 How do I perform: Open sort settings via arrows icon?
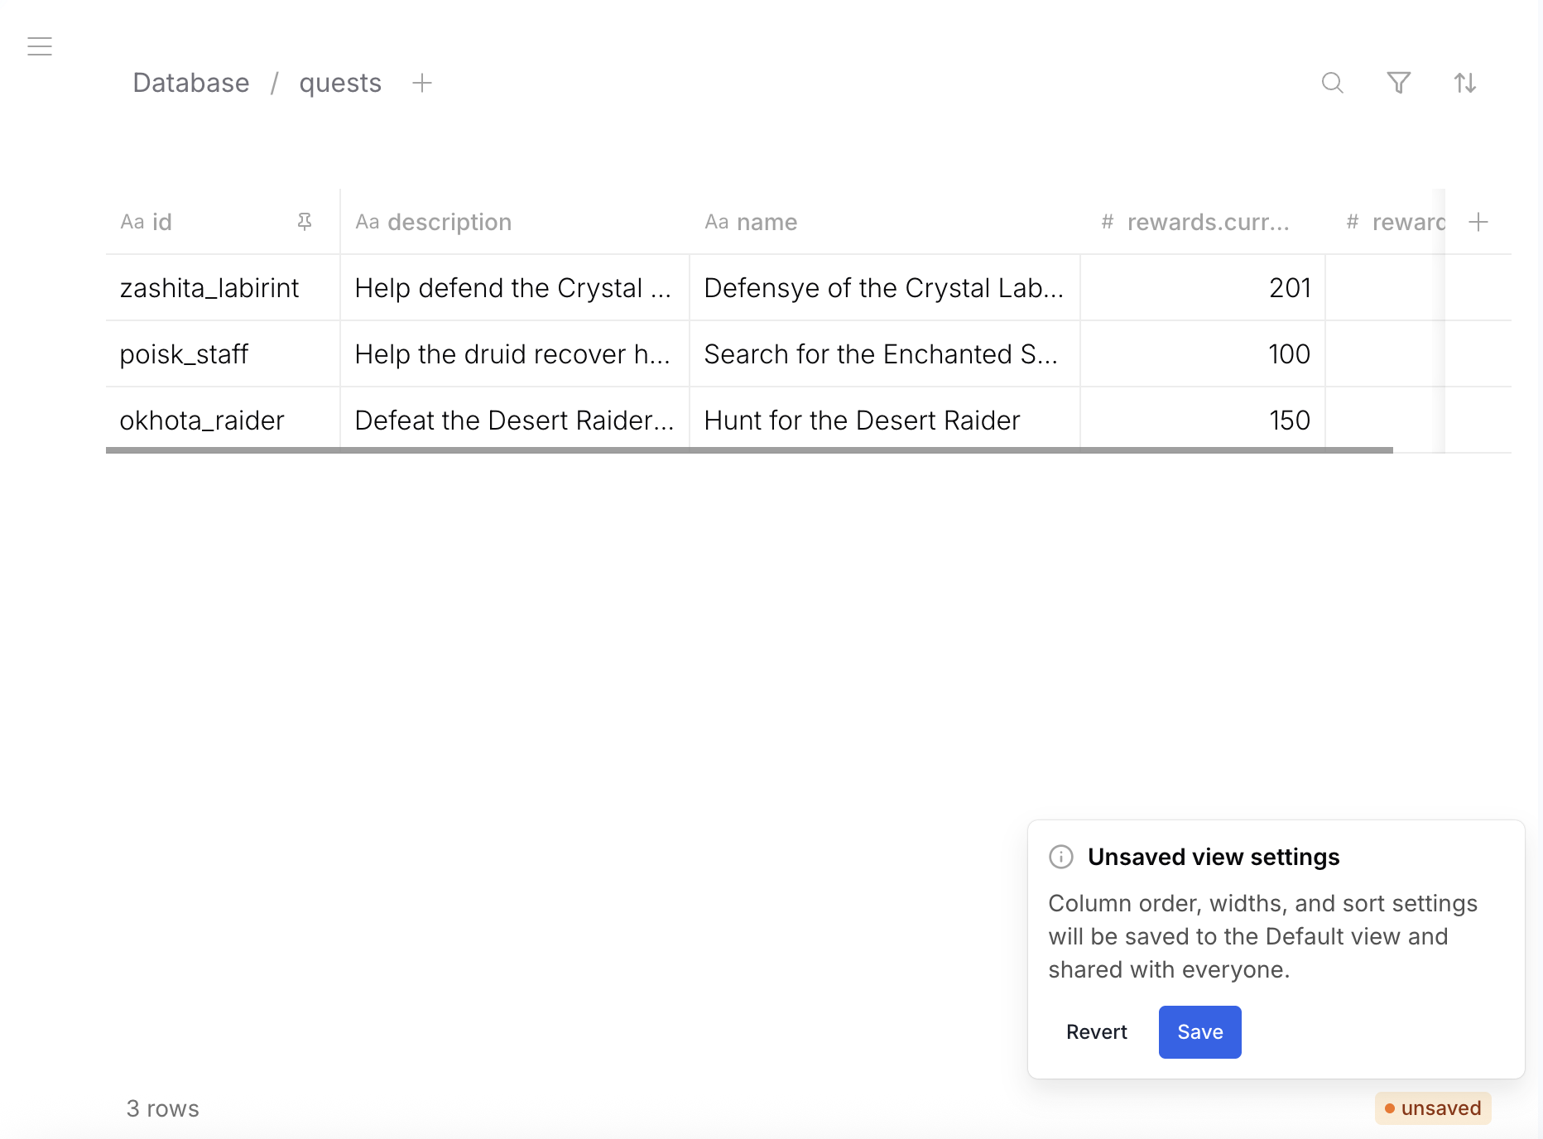point(1465,83)
